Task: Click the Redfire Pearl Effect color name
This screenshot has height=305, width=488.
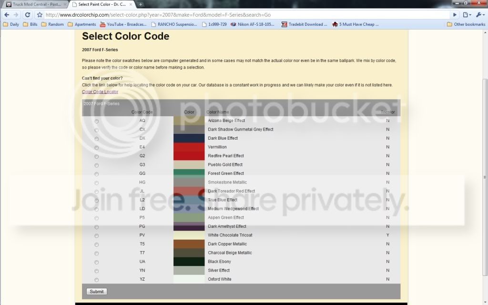Action: (x=225, y=156)
